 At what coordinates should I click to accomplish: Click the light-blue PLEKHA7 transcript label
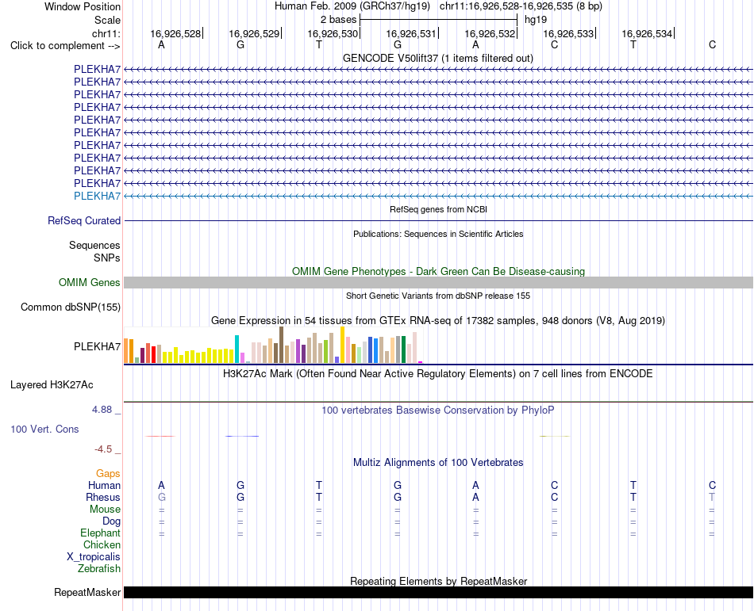coord(97,196)
